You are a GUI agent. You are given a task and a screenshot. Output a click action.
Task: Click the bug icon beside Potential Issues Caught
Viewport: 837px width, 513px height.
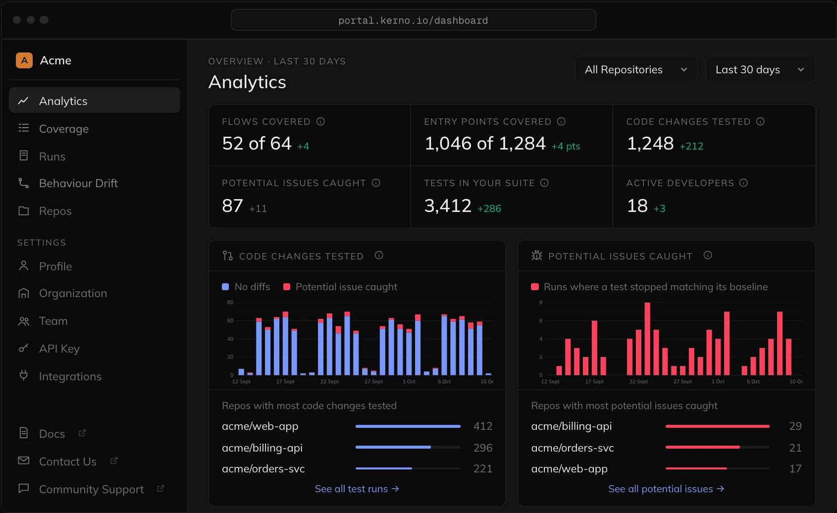click(x=537, y=256)
